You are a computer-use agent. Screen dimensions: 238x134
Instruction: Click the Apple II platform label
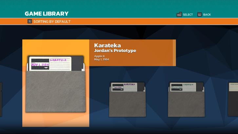[x=99, y=56]
